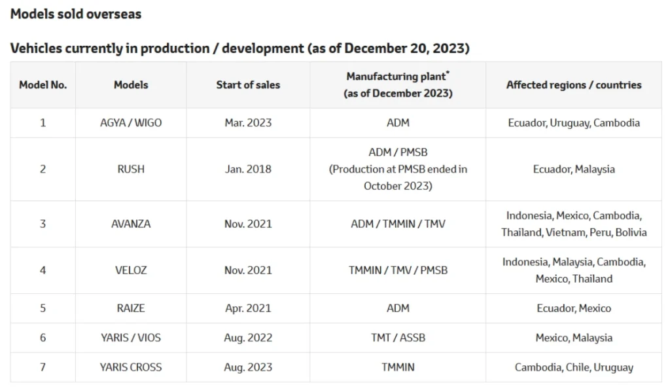Screen dimensions: 670x392
Task: Click the "Models sold overseas" heading
Action: click(76, 14)
